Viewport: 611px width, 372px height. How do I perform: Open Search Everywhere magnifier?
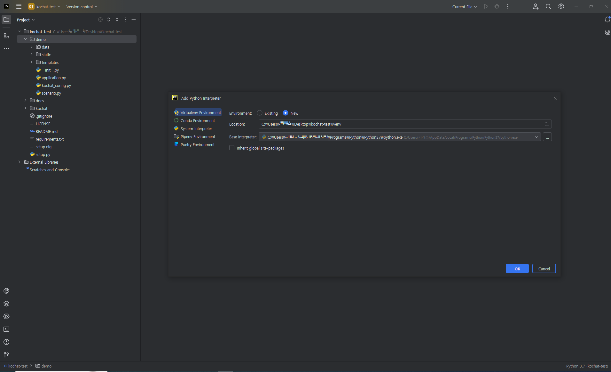click(548, 6)
